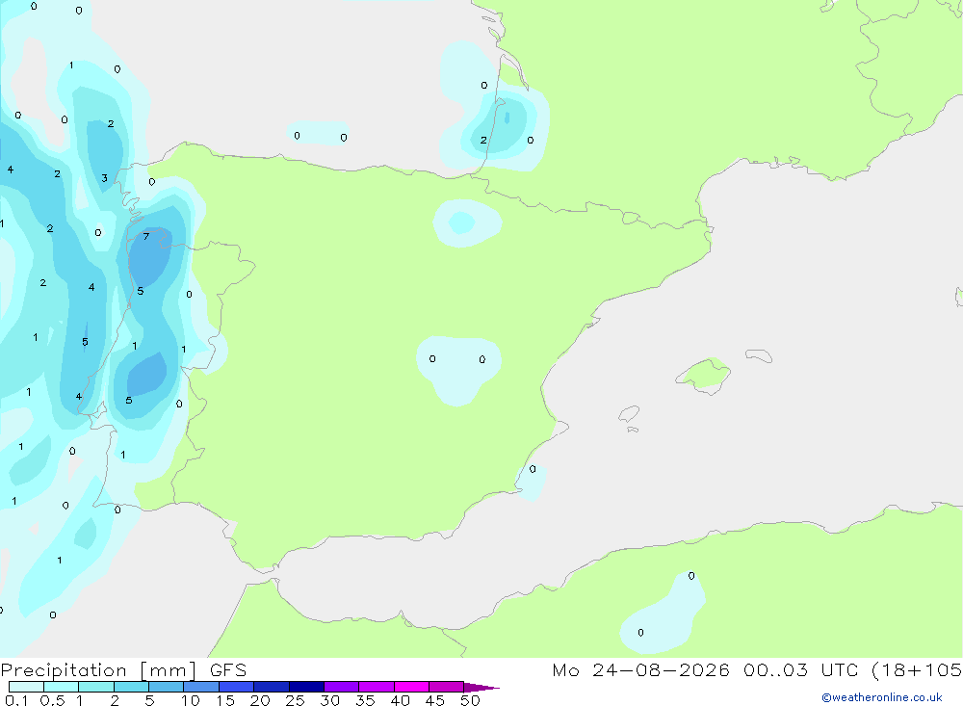
Task: Select the 2–5 mm legend color box
Action: point(131,687)
